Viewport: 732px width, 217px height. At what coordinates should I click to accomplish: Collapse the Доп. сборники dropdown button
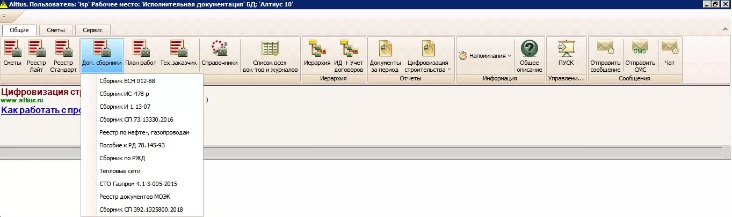[x=102, y=55]
